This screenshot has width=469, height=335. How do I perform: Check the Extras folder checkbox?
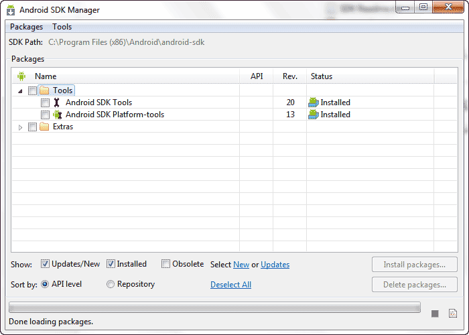[32, 127]
